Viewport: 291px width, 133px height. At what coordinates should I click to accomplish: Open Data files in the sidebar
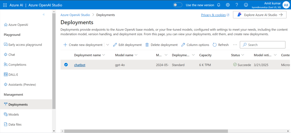pos(13,125)
